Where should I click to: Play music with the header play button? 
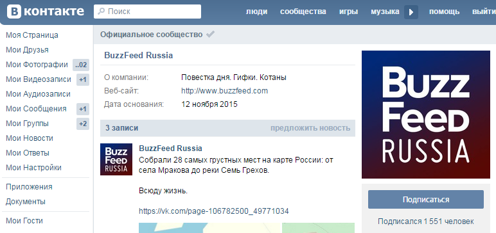(411, 12)
